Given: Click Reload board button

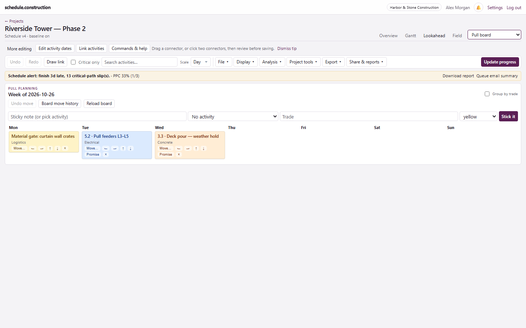Looking at the screenshot, I should 99,104.
